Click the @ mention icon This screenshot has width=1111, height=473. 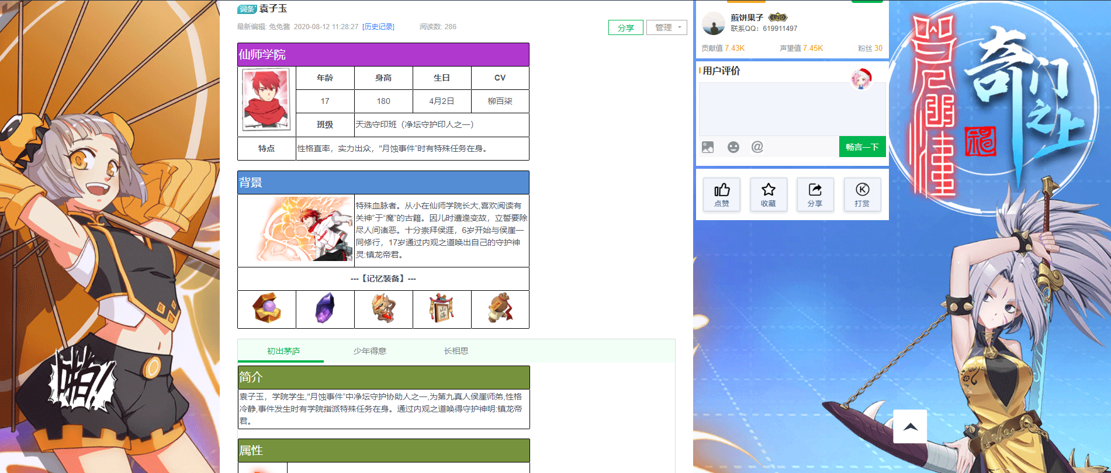757,147
